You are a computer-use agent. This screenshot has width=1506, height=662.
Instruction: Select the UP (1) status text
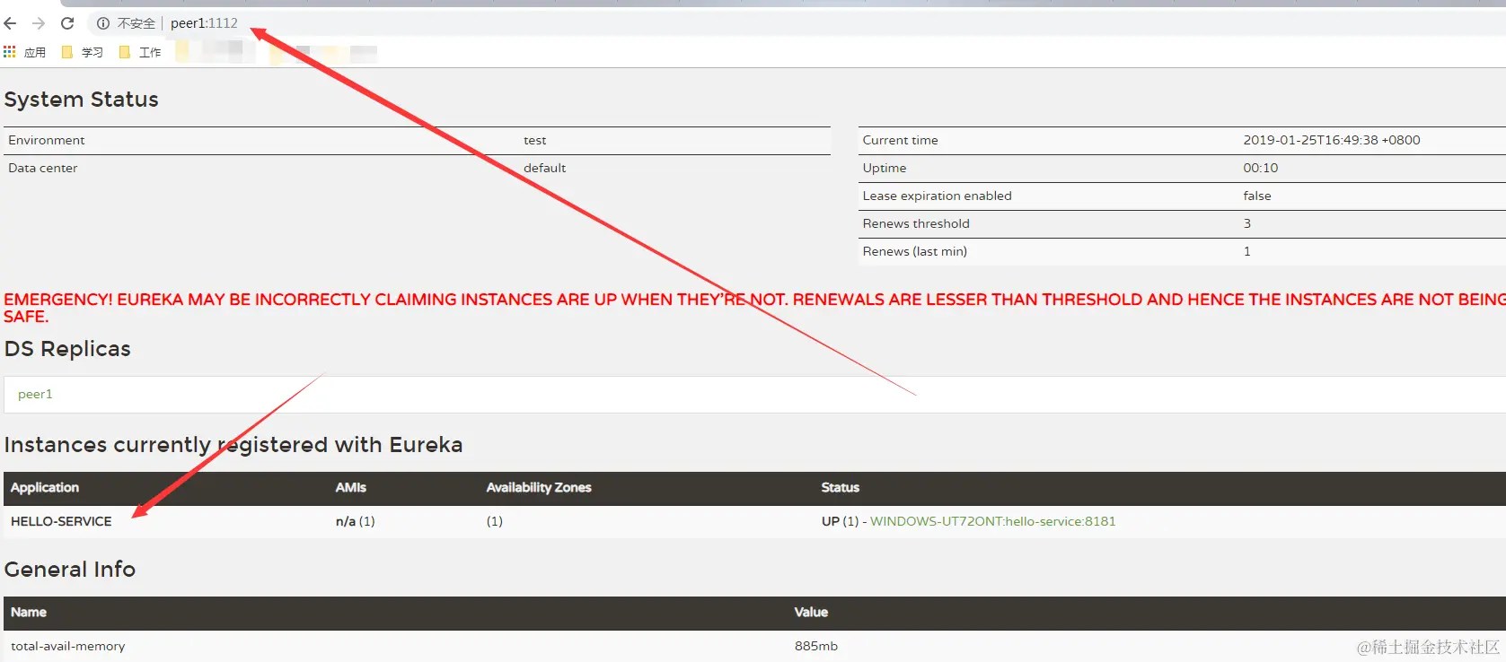click(840, 521)
